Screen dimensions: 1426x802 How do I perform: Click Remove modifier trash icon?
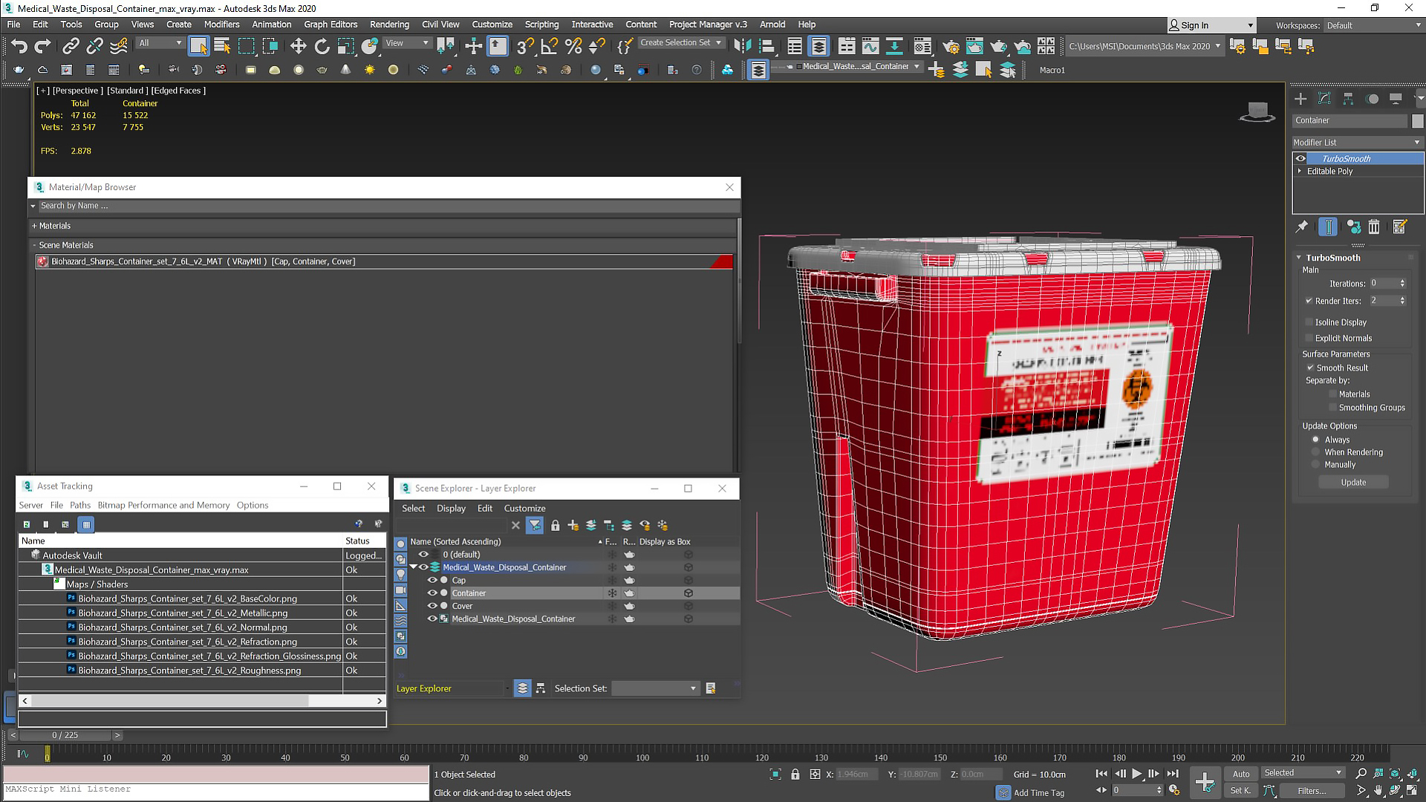(x=1374, y=226)
